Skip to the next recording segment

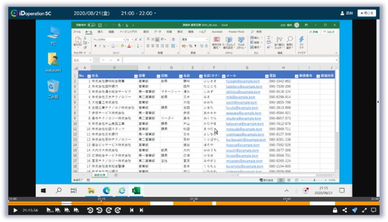(141, 210)
